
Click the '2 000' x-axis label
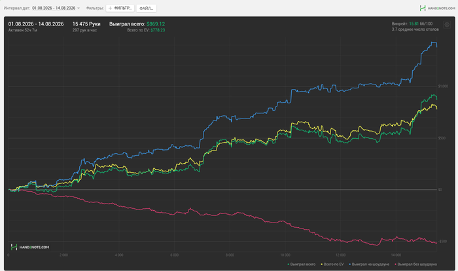point(63,255)
